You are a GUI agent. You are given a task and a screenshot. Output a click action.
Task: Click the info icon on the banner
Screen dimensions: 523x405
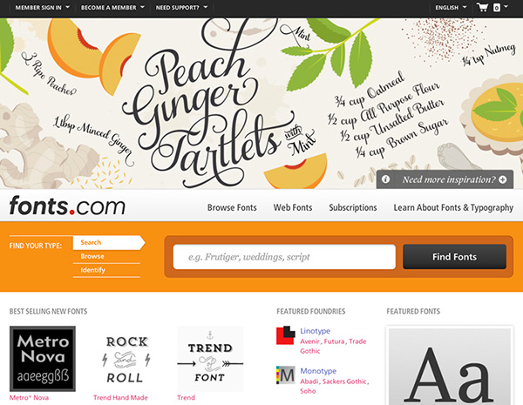[x=385, y=179]
